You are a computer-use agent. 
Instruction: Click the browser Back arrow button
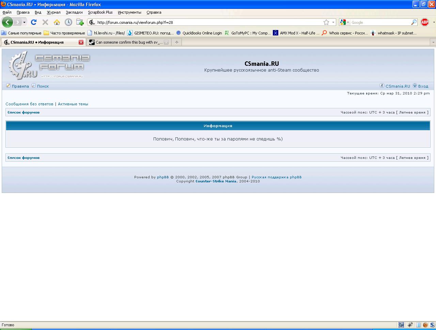[x=7, y=22]
